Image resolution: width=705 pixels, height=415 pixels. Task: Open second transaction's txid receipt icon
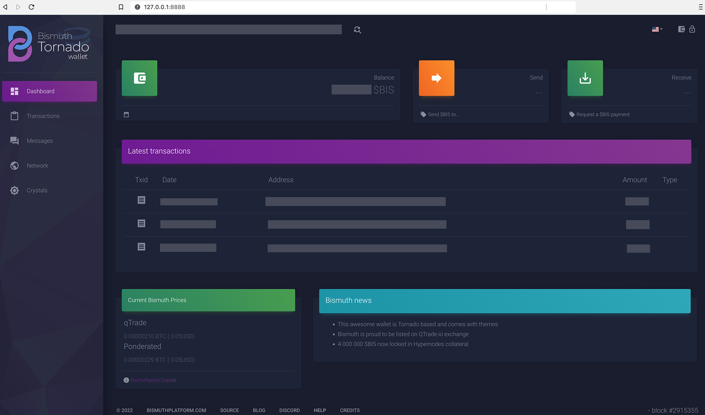(x=141, y=223)
